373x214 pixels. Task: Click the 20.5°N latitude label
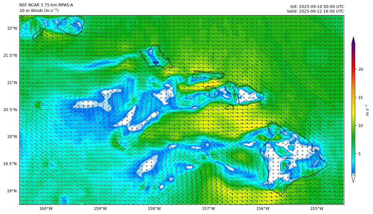coord(10,110)
